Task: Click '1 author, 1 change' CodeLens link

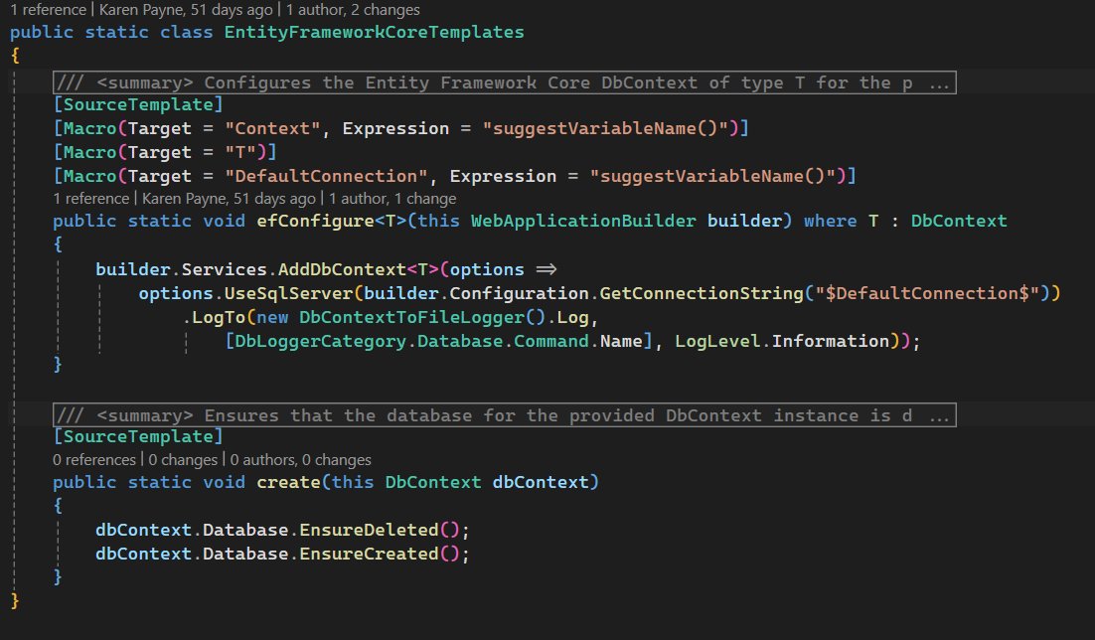Action: (392, 199)
